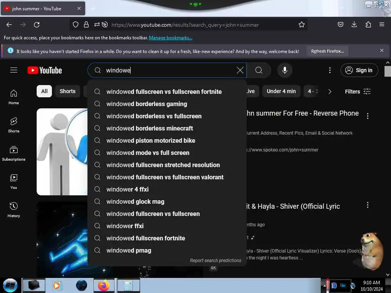Pick suggestion windowed pmag
391x293 pixels.
[x=167, y=250]
